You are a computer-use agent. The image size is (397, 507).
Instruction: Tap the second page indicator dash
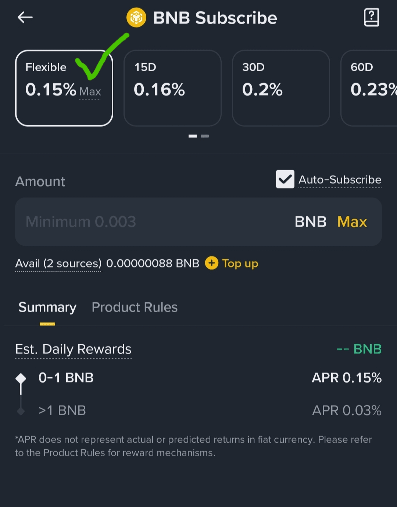click(205, 136)
